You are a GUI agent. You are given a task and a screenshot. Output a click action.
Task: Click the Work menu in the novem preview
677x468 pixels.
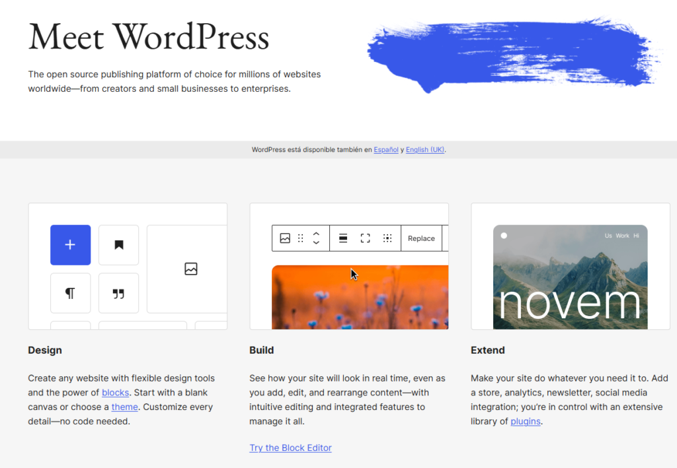point(623,236)
